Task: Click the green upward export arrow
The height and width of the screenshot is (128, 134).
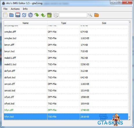Action: click(43, 15)
